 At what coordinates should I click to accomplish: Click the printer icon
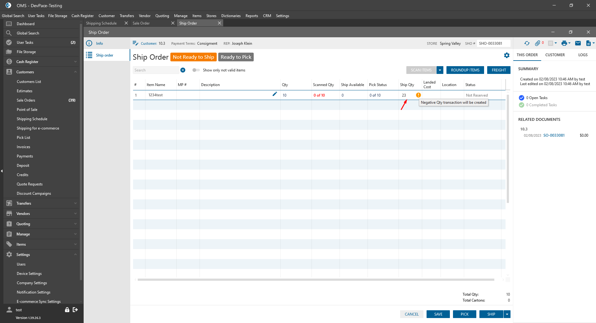564,43
